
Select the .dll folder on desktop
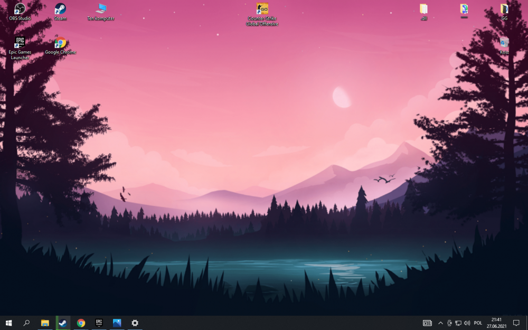[423, 12]
